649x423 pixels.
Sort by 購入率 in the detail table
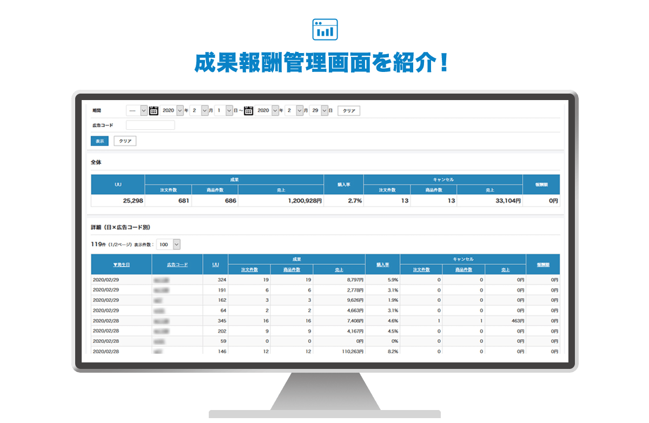pos(382,265)
